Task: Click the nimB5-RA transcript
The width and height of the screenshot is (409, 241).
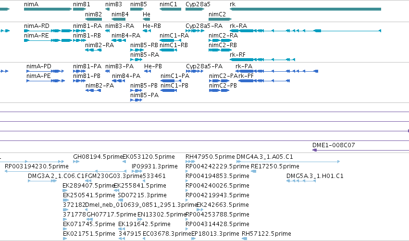Action: (x=136, y=60)
